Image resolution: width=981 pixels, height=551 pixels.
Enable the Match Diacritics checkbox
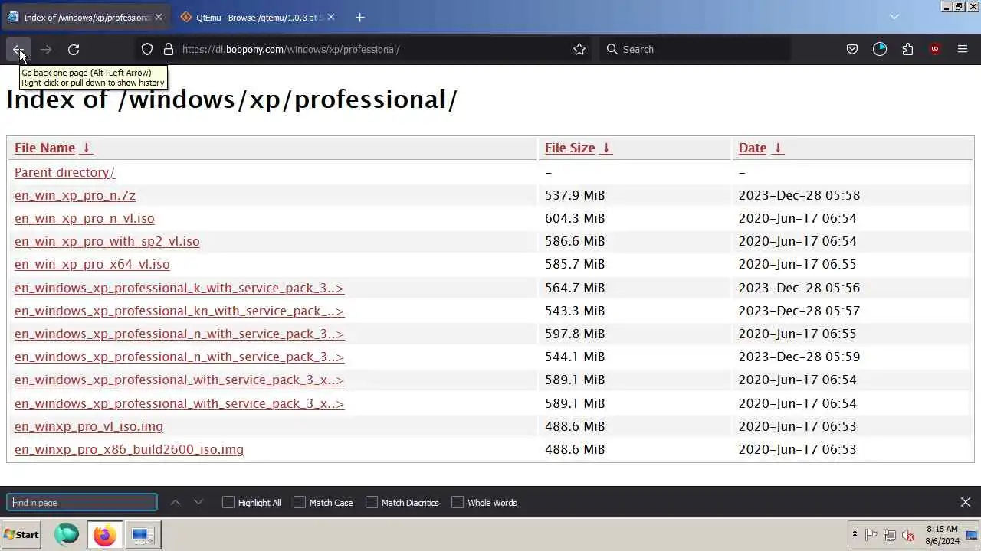(372, 502)
